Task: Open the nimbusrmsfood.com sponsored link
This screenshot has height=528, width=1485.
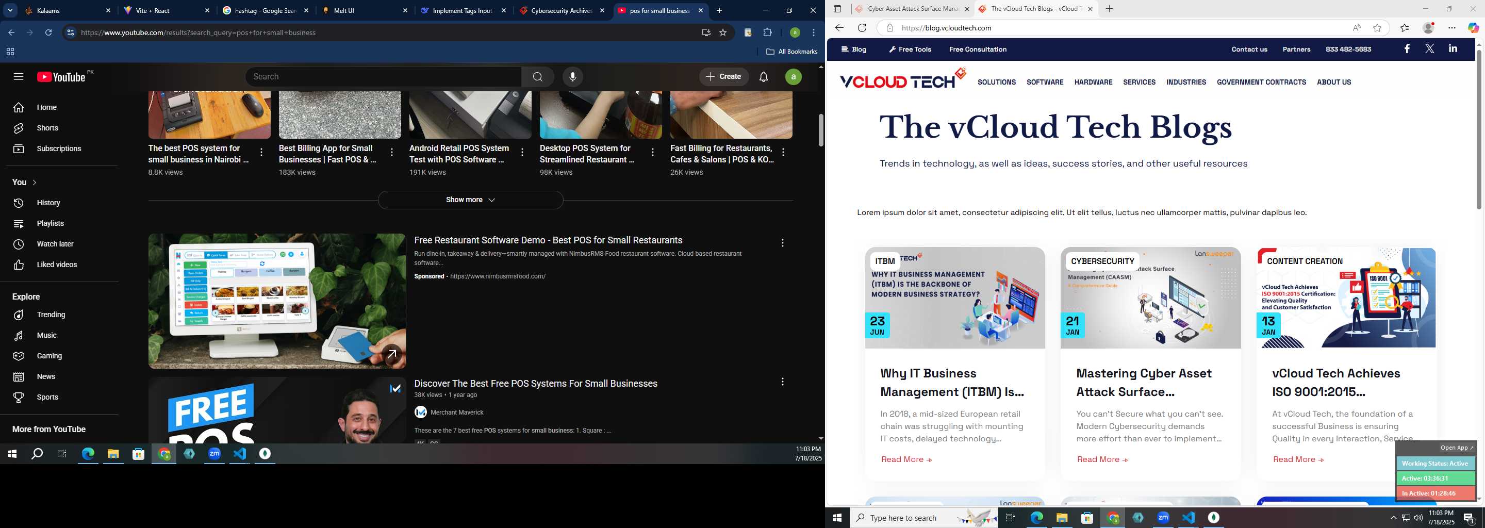Action: pos(498,276)
